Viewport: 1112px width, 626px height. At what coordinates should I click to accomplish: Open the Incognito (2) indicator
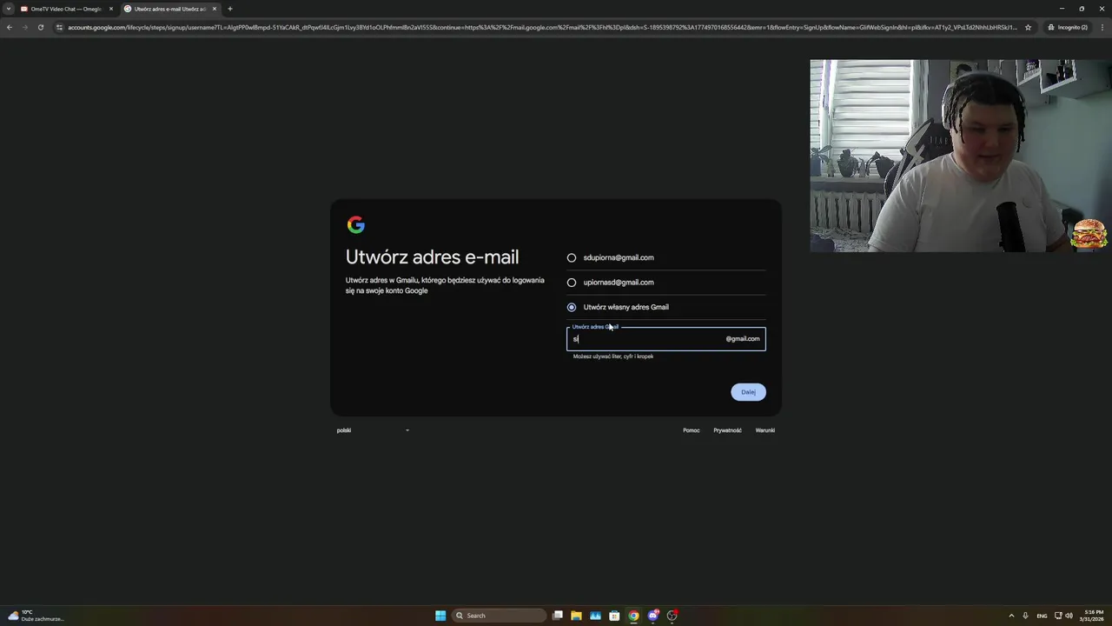click(x=1068, y=27)
